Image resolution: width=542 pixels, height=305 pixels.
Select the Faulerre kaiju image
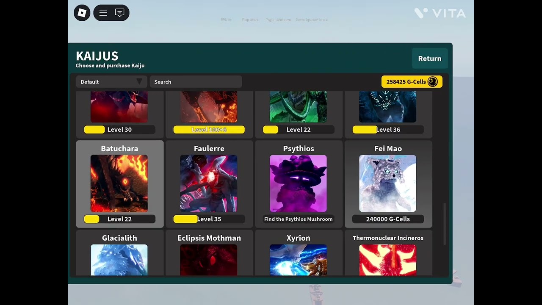point(209,183)
